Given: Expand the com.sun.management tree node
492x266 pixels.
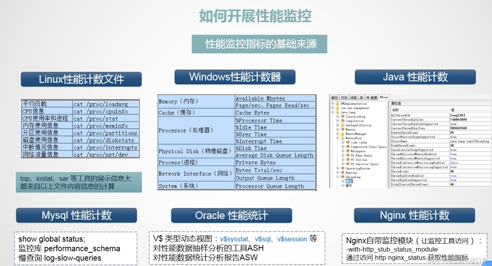Looking at the screenshot, I should 333,108.
